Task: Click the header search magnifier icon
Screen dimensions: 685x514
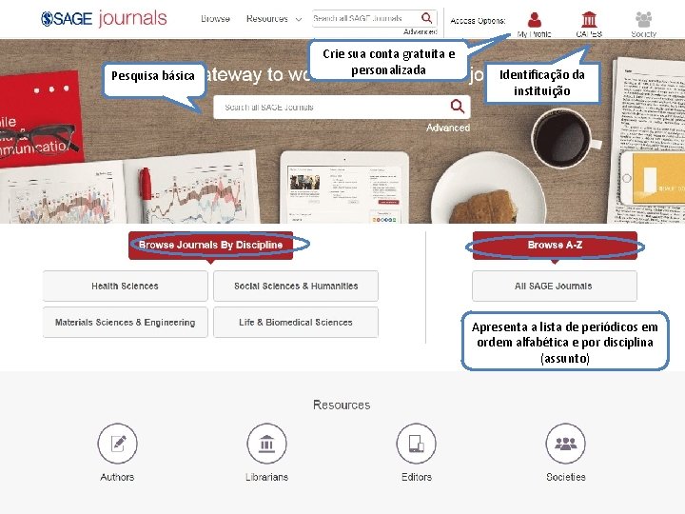Action: pos(427,18)
